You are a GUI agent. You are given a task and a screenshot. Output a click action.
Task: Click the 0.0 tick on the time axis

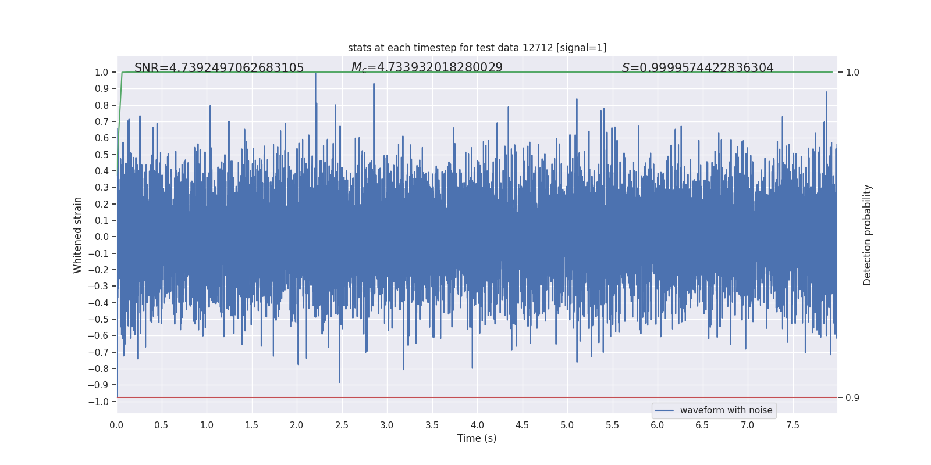(x=116, y=425)
